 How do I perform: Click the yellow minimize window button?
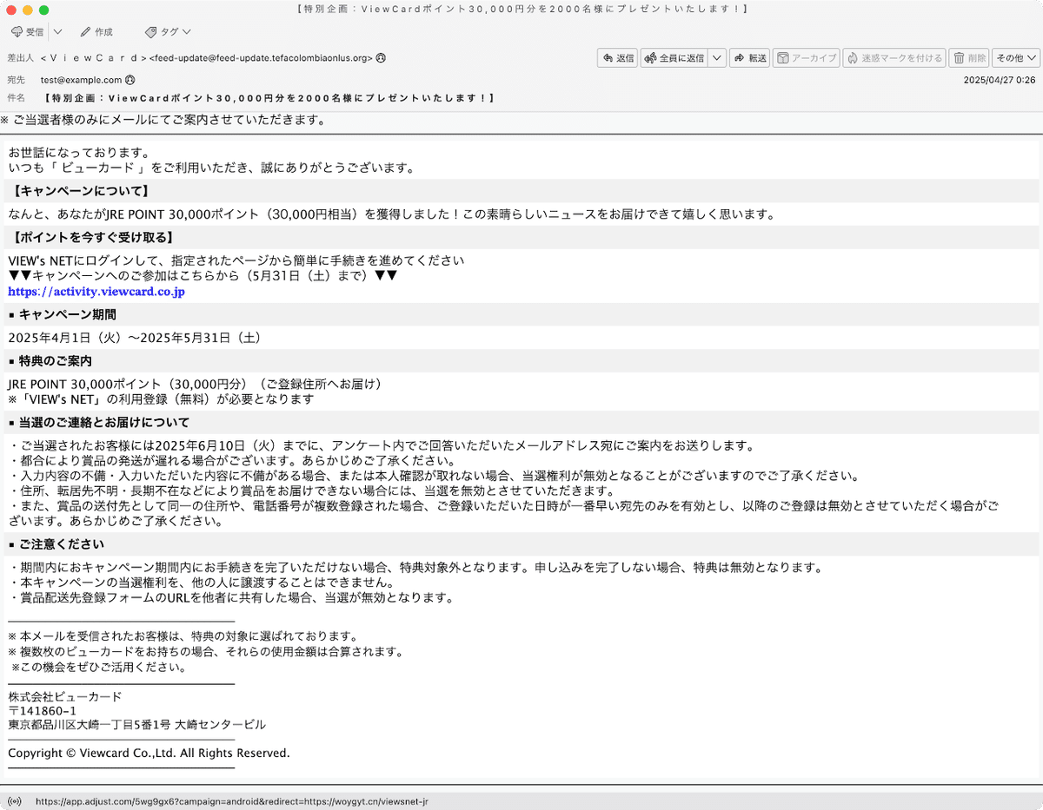pyautogui.click(x=28, y=10)
